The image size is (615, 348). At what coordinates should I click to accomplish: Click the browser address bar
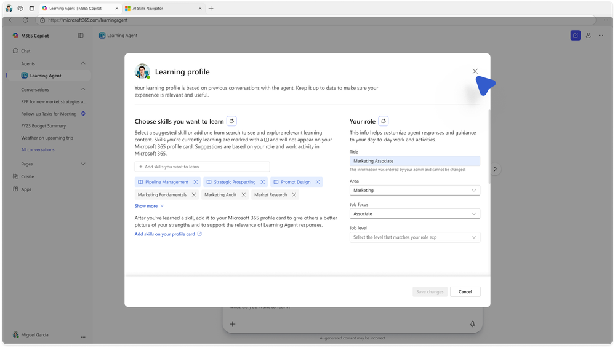click(316, 20)
